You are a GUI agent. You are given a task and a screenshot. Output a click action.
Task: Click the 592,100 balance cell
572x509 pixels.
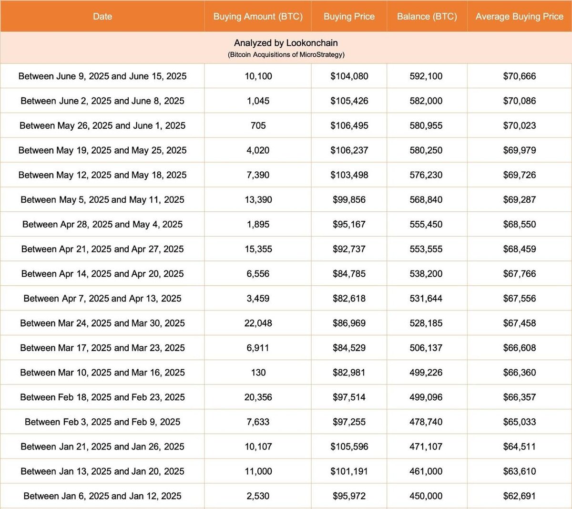pyautogui.click(x=427, y=76)
